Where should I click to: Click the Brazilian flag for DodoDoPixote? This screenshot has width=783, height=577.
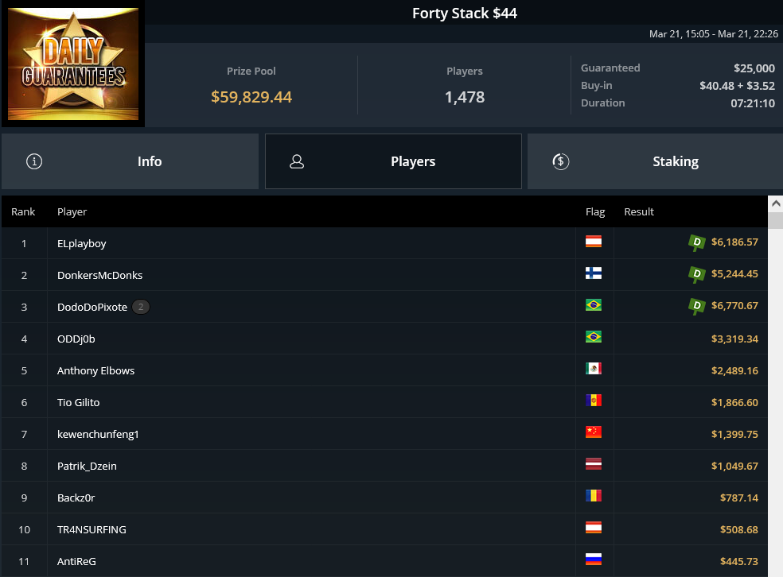tap(594, 304)
